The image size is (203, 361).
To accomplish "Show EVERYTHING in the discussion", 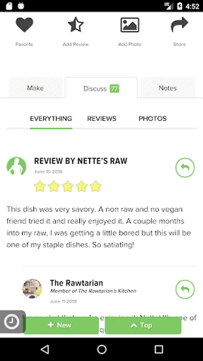I will [x=51, y=119].
